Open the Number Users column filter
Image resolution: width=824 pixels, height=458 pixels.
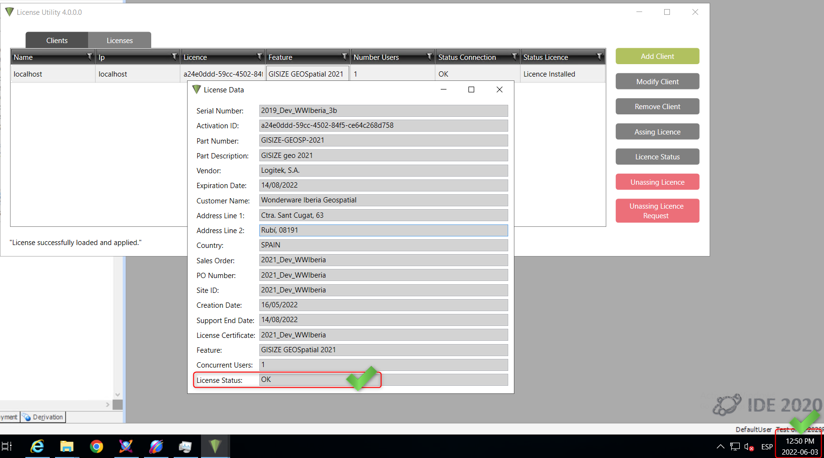point(430,56)
